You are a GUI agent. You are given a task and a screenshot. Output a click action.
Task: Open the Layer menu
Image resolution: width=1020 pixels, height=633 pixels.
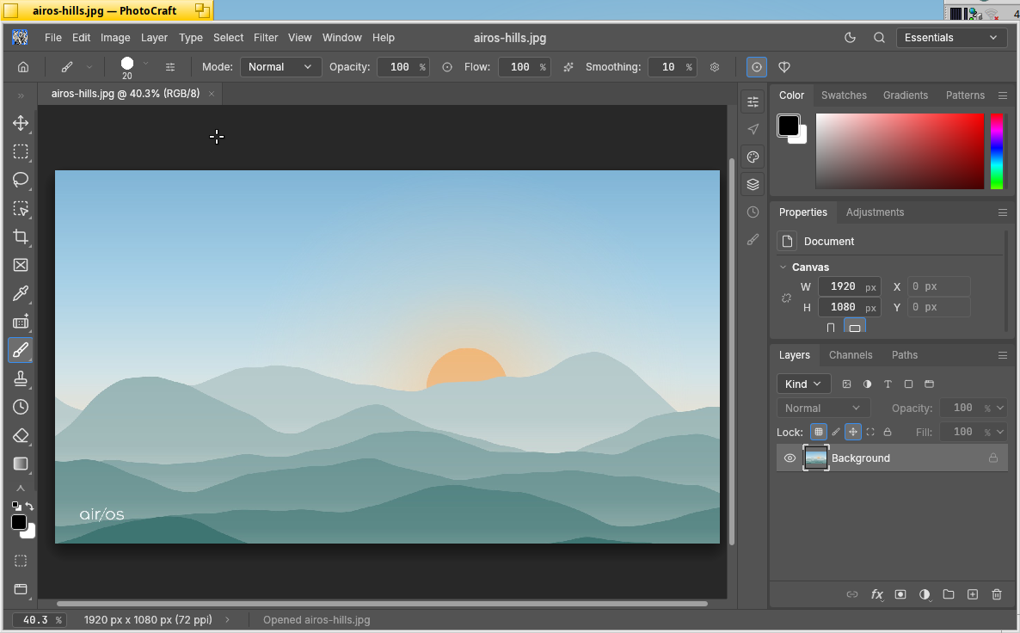[154, 38]
